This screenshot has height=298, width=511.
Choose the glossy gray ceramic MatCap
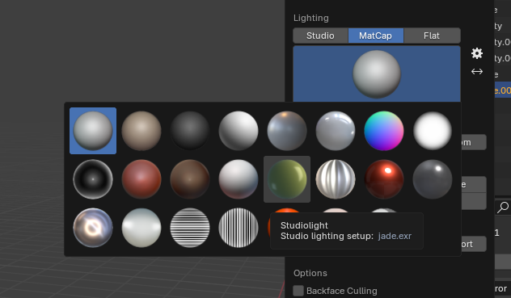pyautogui.click(x=336, y=131)
